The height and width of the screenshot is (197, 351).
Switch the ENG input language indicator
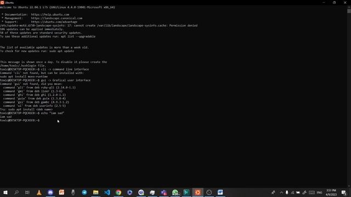click(x=319, y=192)
